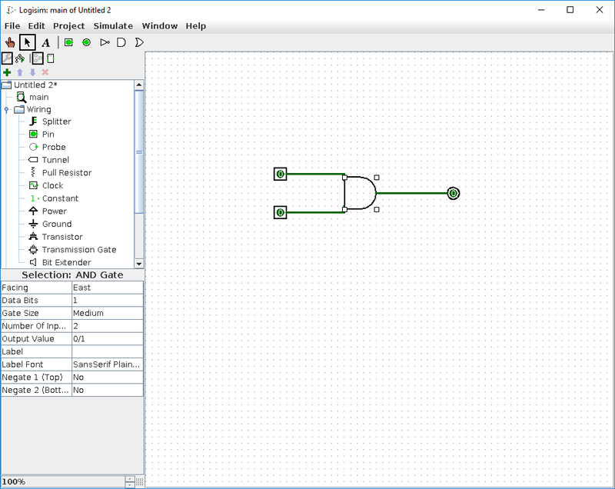Open the Gate Size dropdown showing Medium
This screenshot has width=615, height=489.
pos(108,313)
